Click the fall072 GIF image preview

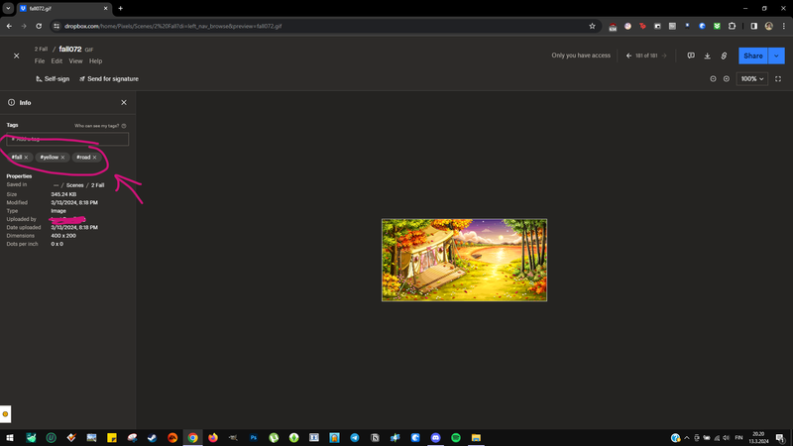[464, 260]
